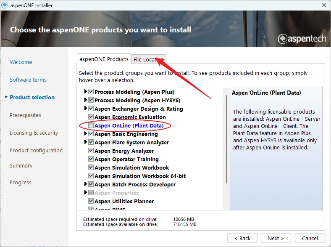Image resolution: width=331 pixels, height=247 pixels.
Task: Expand Aspen Basic Engineering group
Action: 86,134
